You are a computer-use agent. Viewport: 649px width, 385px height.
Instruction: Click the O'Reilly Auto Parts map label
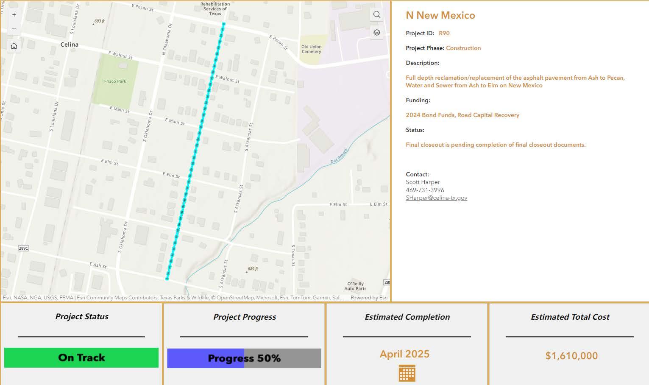(355, 286)
